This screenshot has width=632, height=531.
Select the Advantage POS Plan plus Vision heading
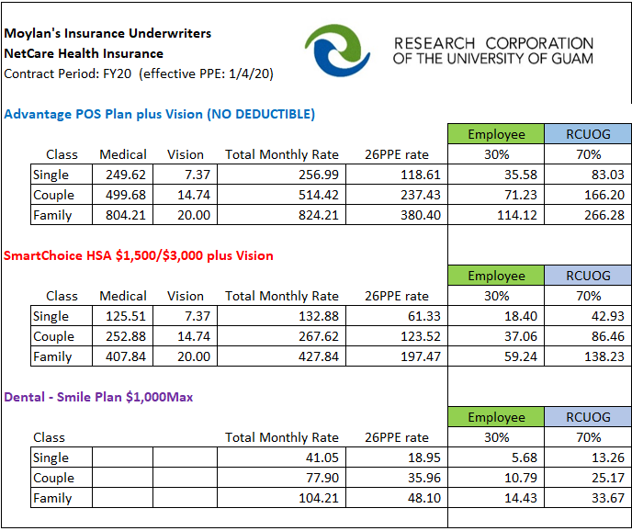[160, 115]
